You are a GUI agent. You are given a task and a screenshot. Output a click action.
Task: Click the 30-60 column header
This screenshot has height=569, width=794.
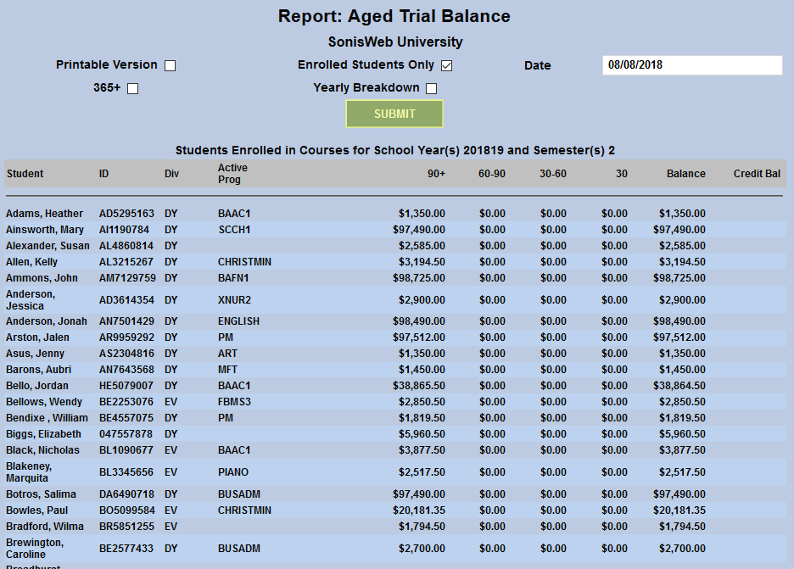point(553,173)
